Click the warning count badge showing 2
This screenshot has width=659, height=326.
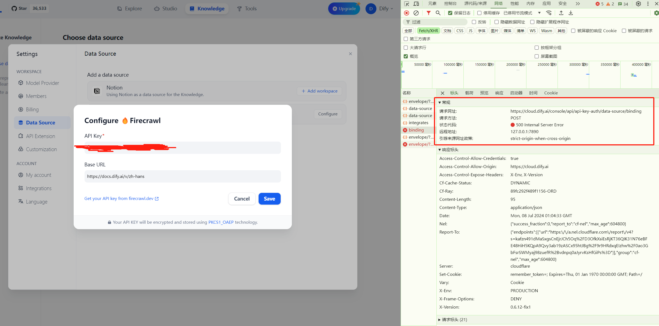(x=610, y=4)
